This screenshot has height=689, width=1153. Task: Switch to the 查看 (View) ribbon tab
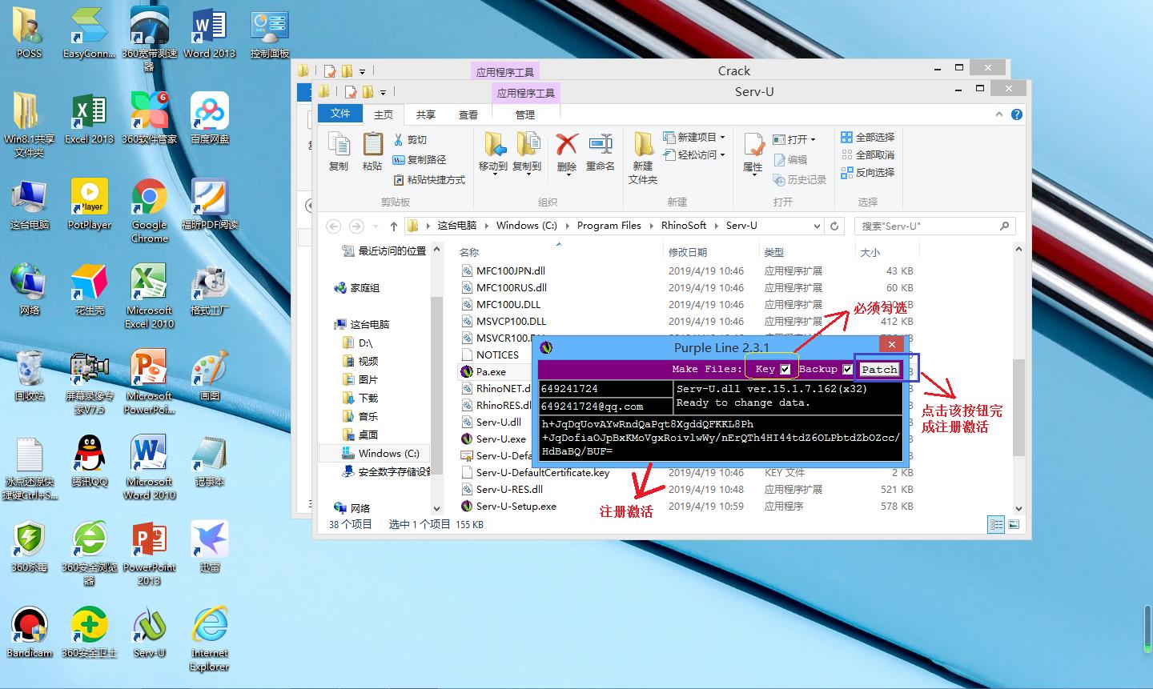[x=468, y=114]
